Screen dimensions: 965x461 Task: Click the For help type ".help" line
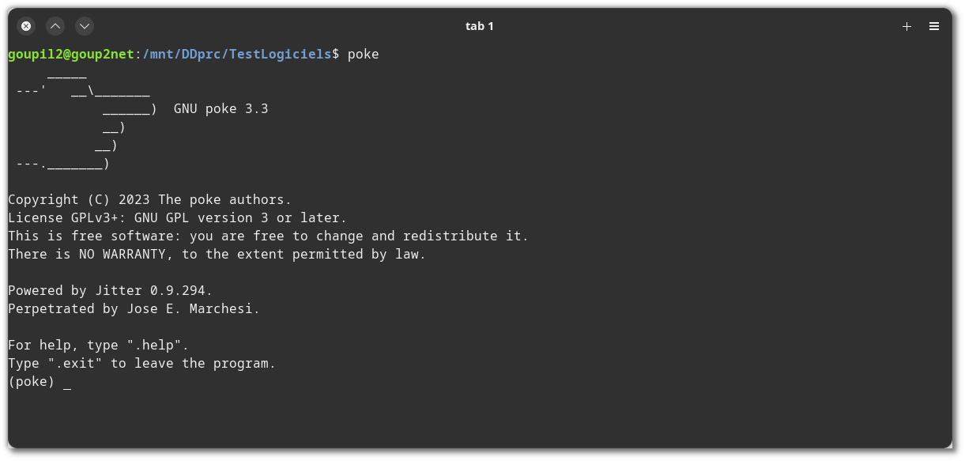pos(99,346)
